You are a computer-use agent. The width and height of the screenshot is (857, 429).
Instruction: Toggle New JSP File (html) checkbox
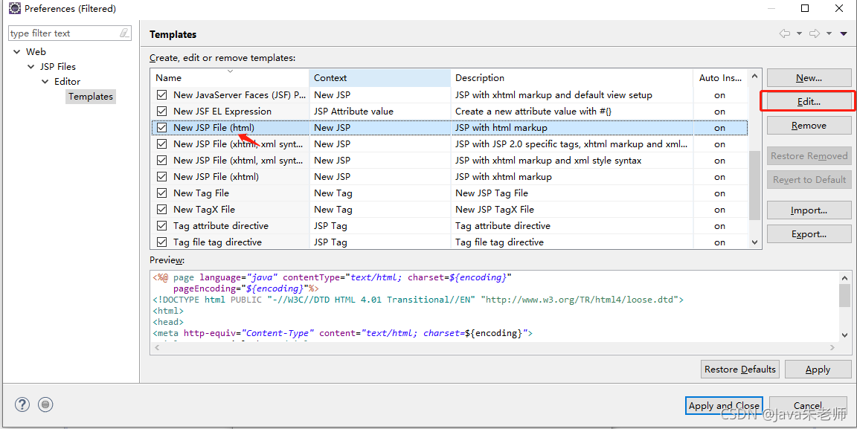coord(161,127)
